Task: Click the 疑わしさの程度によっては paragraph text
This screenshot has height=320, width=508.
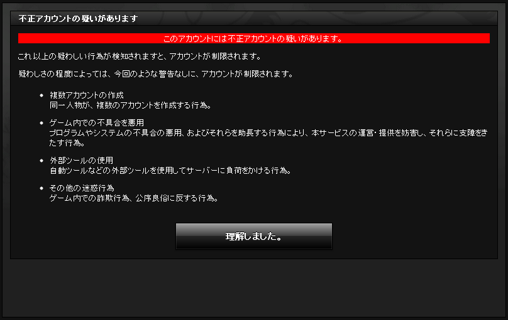Action: tap(156, 74)
